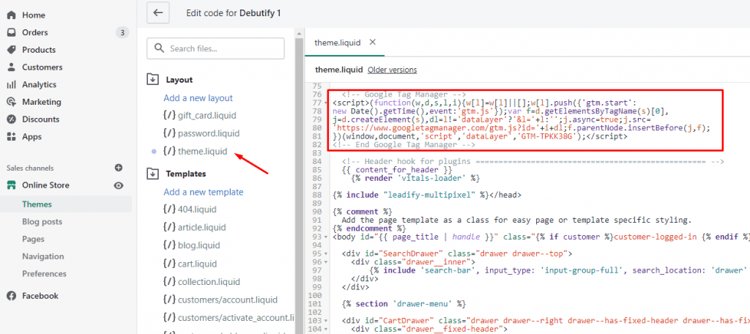Image resolution: width=750 pixels, height=334 pixels.
Task: Click content_for_header line in editor
Action: [x=397, y=169]
